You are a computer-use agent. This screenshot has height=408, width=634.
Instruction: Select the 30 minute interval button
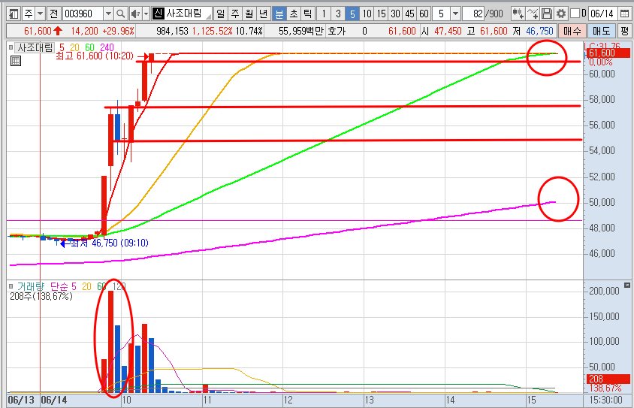395,14
